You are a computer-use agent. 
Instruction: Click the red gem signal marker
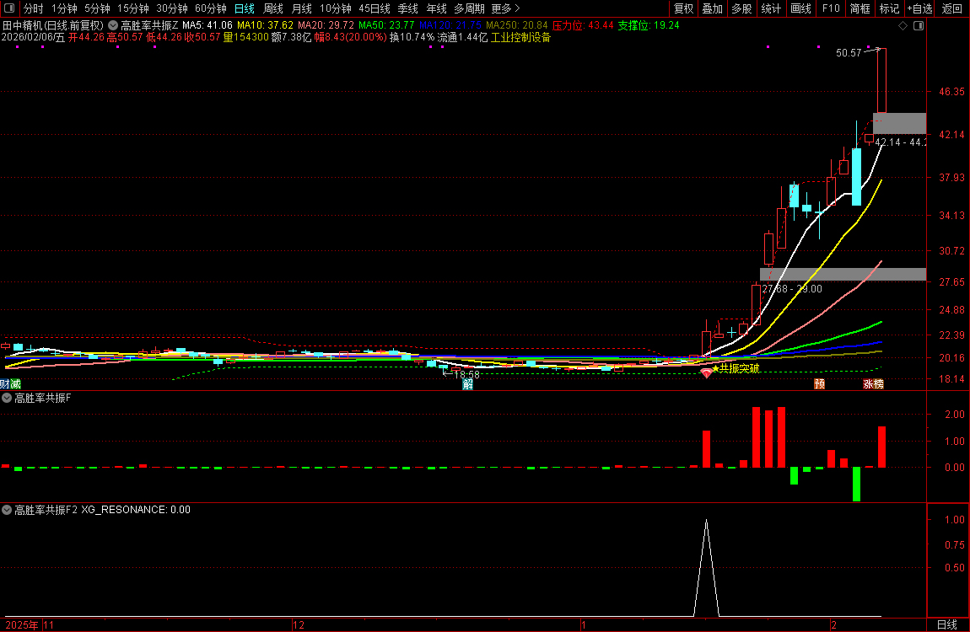pos(707,372)
